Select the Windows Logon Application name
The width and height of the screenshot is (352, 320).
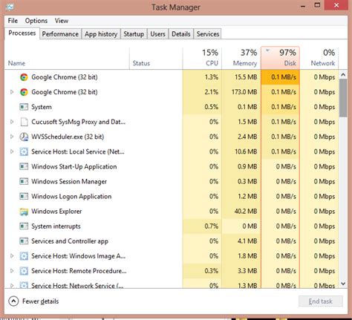coord(71,196)
